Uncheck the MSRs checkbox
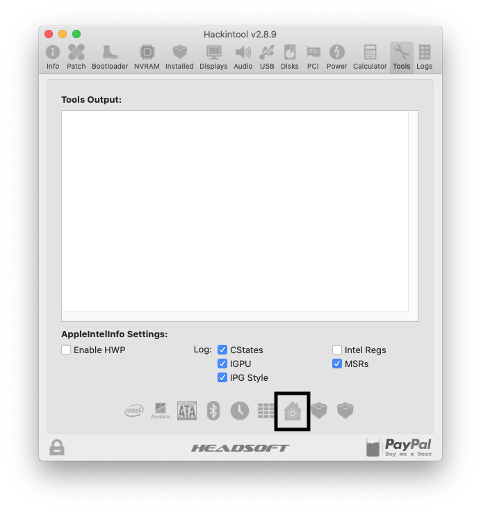481x512 pixels. (337, 364)
